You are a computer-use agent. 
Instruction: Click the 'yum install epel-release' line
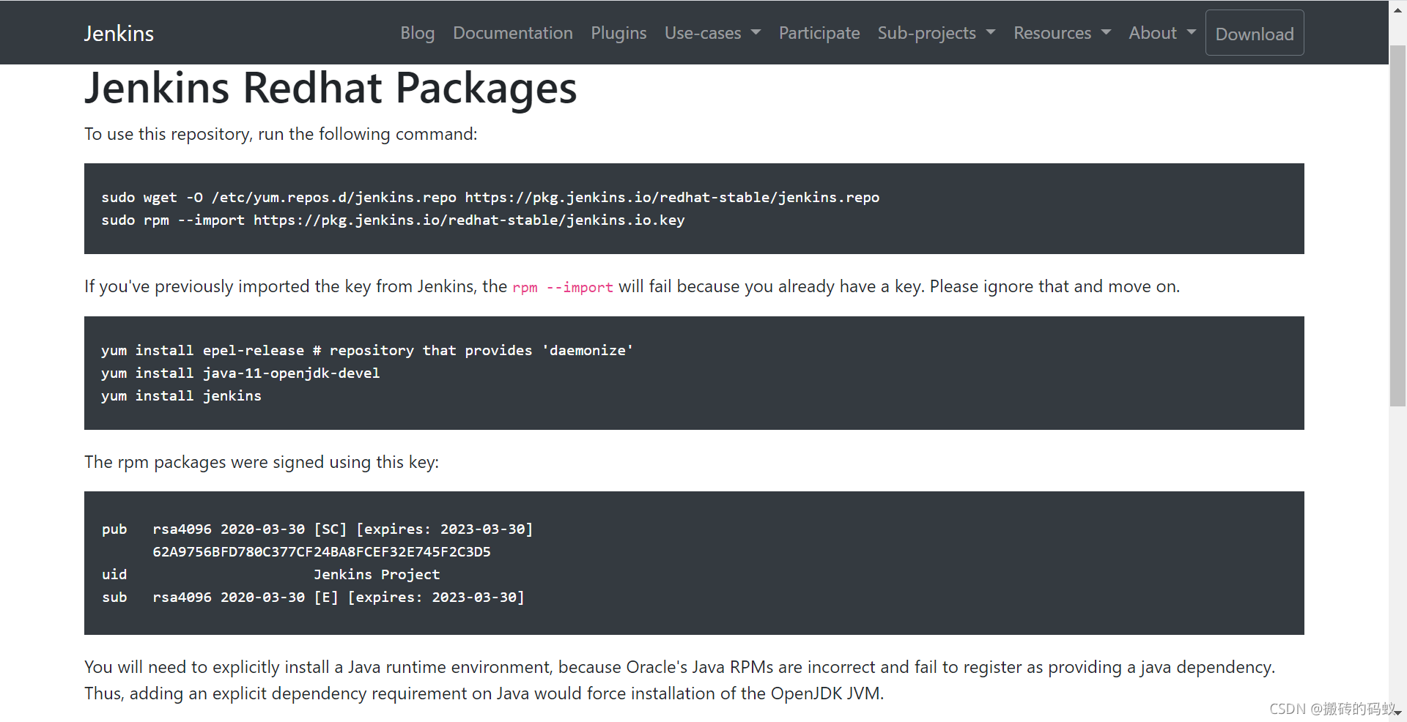click(367, 350)
